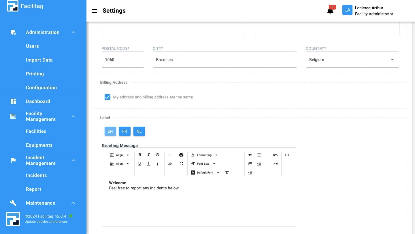415x234 pixels.
Task: Select the NL language button
Action: (x=139, y=131)
